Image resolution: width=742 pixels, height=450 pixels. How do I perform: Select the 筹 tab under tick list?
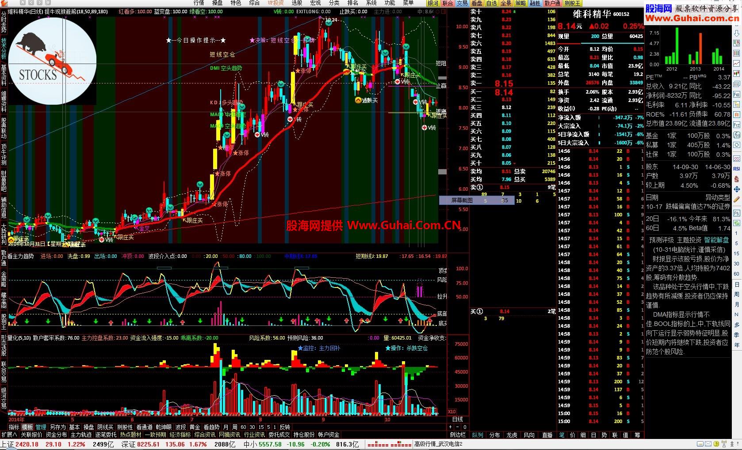click(x=637, y=435)
